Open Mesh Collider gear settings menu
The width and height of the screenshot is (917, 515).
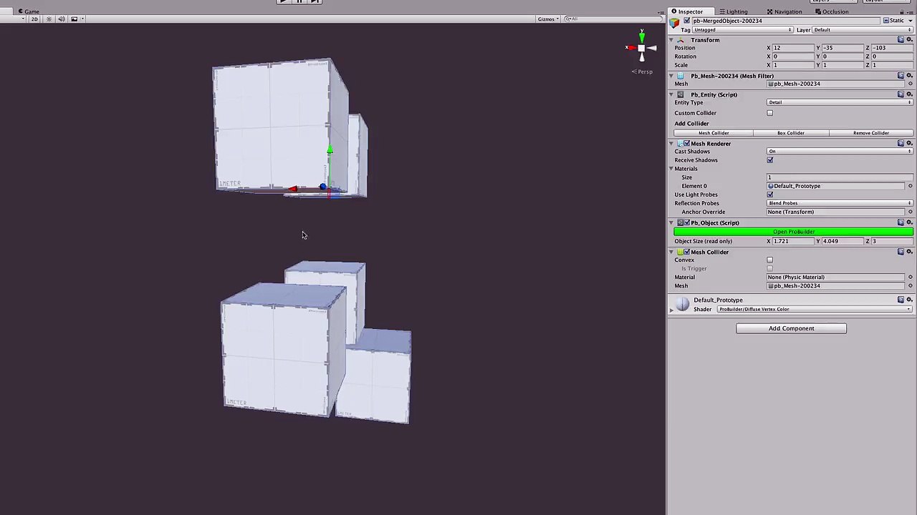tap(909, 252)
